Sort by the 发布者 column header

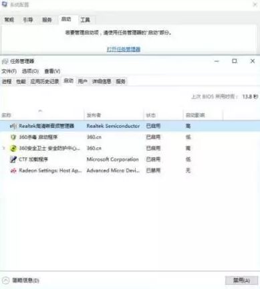(114, 115)
